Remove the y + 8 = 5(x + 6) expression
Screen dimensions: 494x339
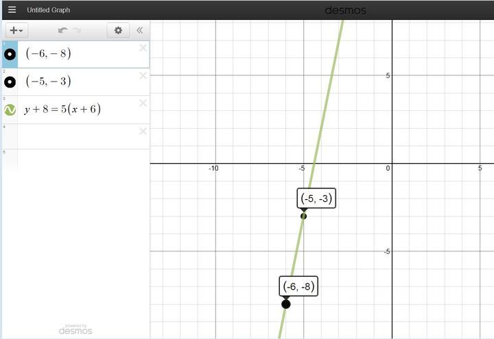[143, 103]
